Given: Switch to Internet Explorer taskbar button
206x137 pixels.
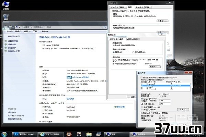Looking at the screenshot, I should point(51,134).
